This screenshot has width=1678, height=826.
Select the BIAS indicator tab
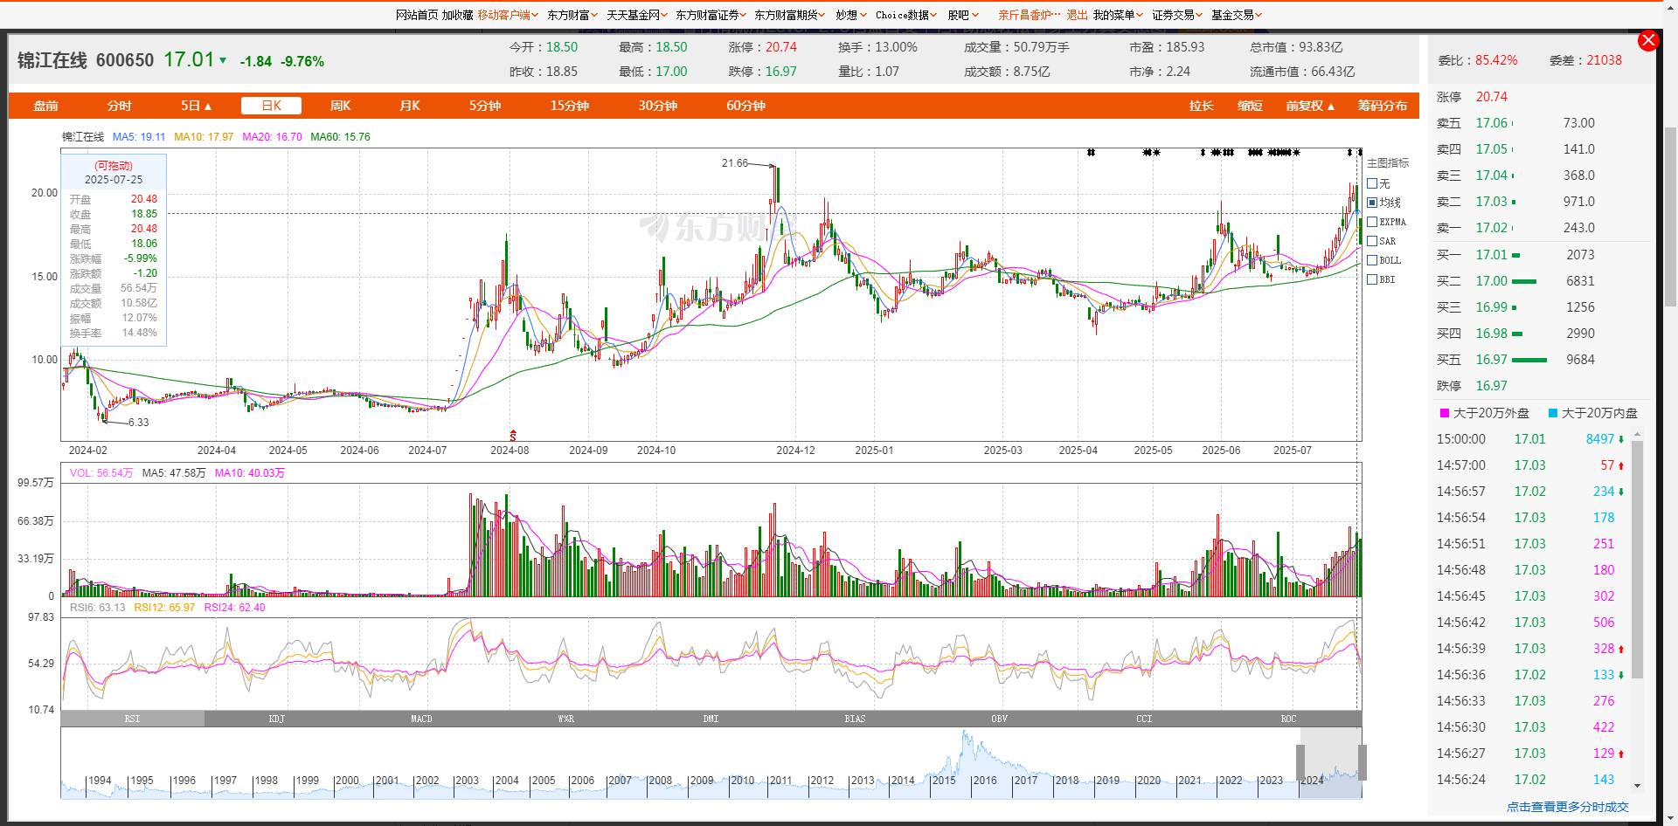pyautogui.click(x=855, y=719)
